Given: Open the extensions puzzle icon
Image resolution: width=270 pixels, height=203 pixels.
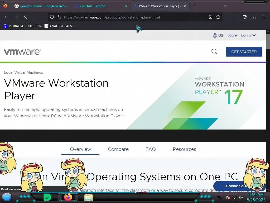Looking at the screenshot, I should tap(254, 17).
